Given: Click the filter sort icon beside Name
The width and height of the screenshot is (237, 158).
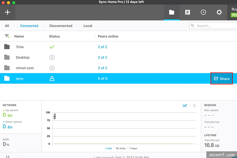Looking at the screenshot, I should coord(7,36).
